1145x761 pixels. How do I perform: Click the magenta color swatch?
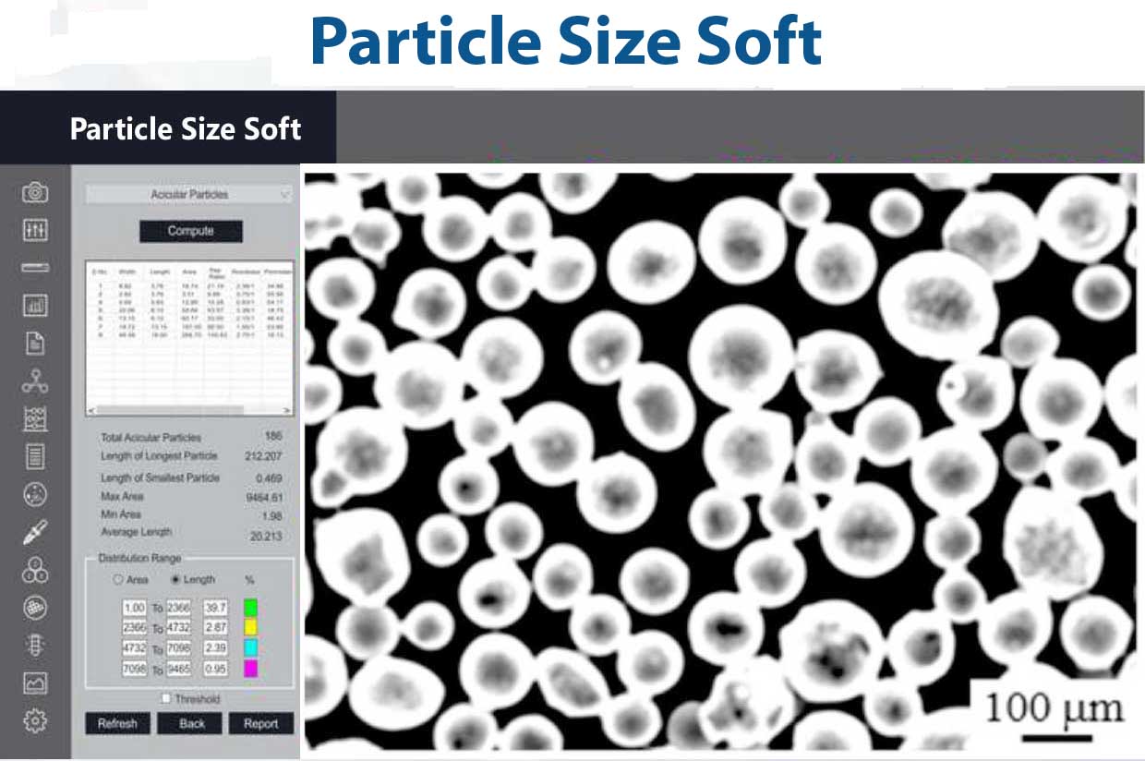click(x=250, y=669)
